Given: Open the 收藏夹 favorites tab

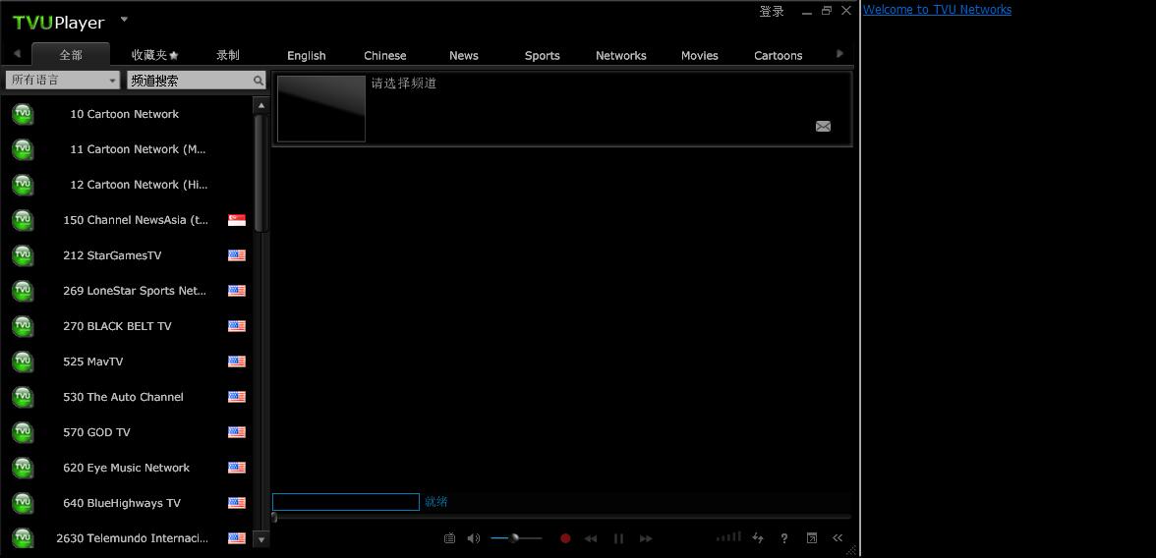Looking at the screenshot, I should (x=155, y=55).
